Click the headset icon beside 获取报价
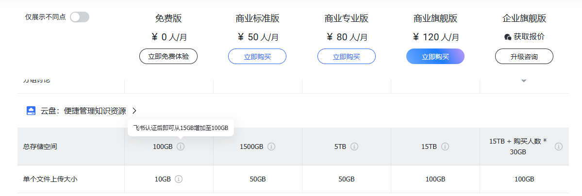582x196 pixels. tap(508, 37)
